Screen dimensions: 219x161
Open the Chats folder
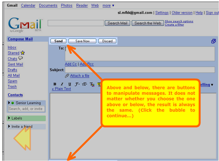tap(12, 59)
